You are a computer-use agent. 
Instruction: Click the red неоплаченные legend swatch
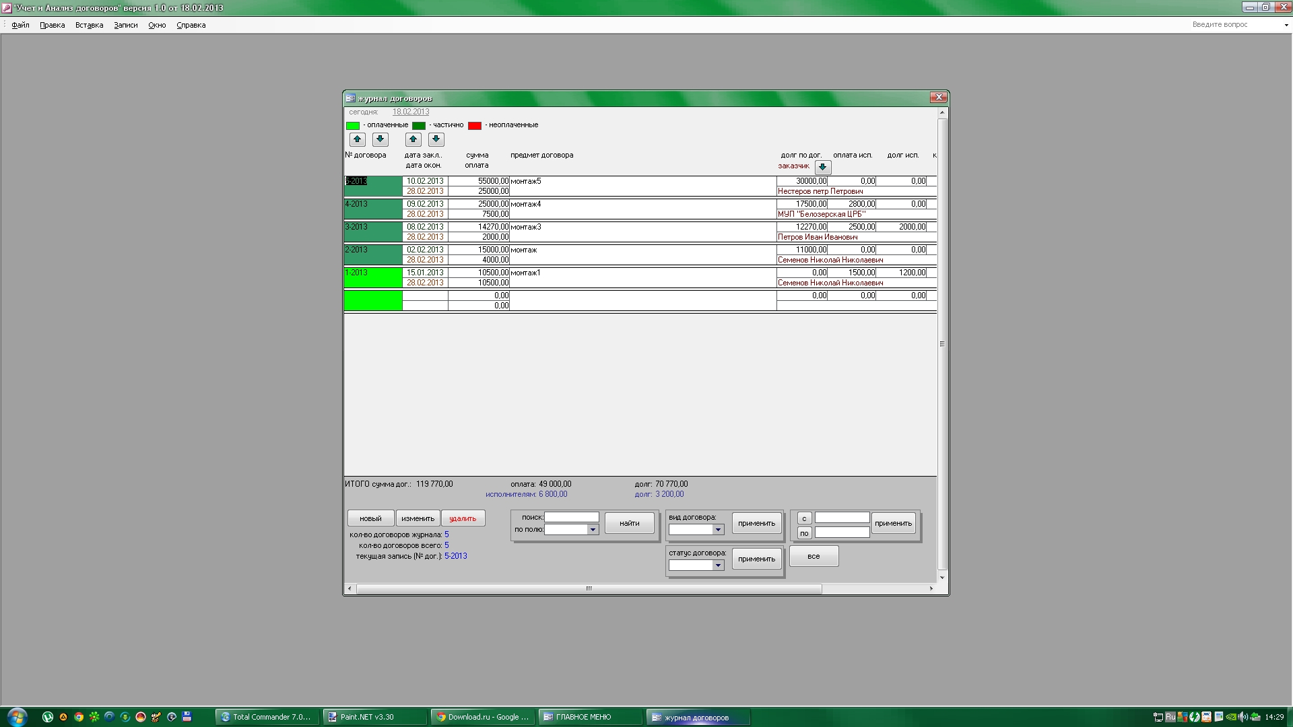coord(474,126)
